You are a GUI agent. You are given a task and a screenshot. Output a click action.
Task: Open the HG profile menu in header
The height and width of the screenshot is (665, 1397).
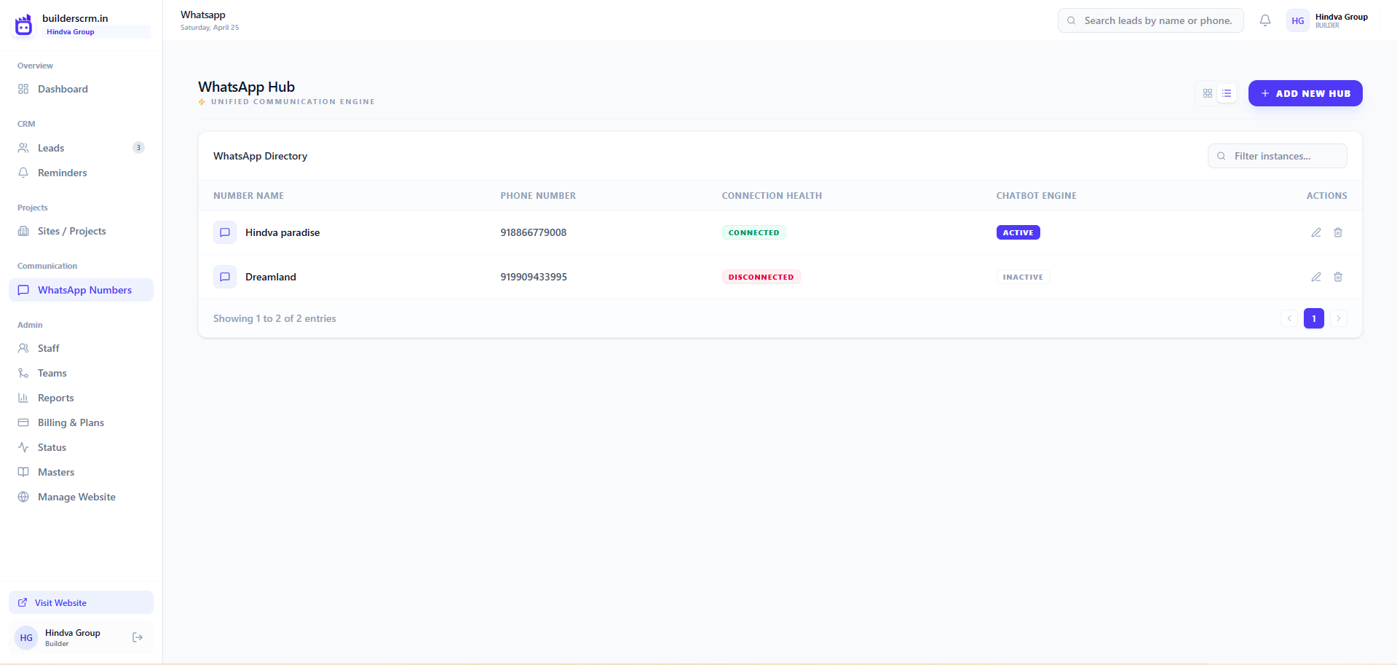[1327, 20]
